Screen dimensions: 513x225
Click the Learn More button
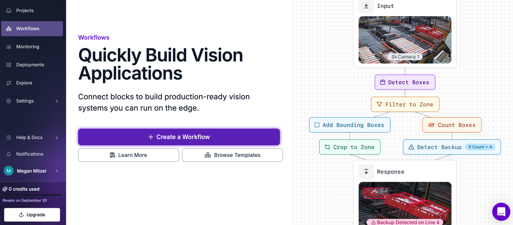coord(129,155)
